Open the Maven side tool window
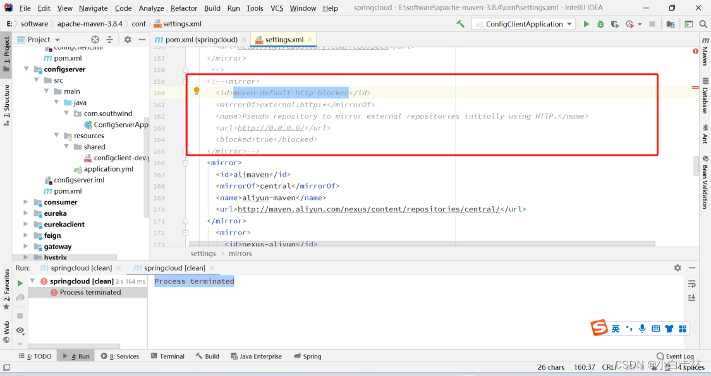The width and height of the screenshot is (711, 376). tap(705, 52)
